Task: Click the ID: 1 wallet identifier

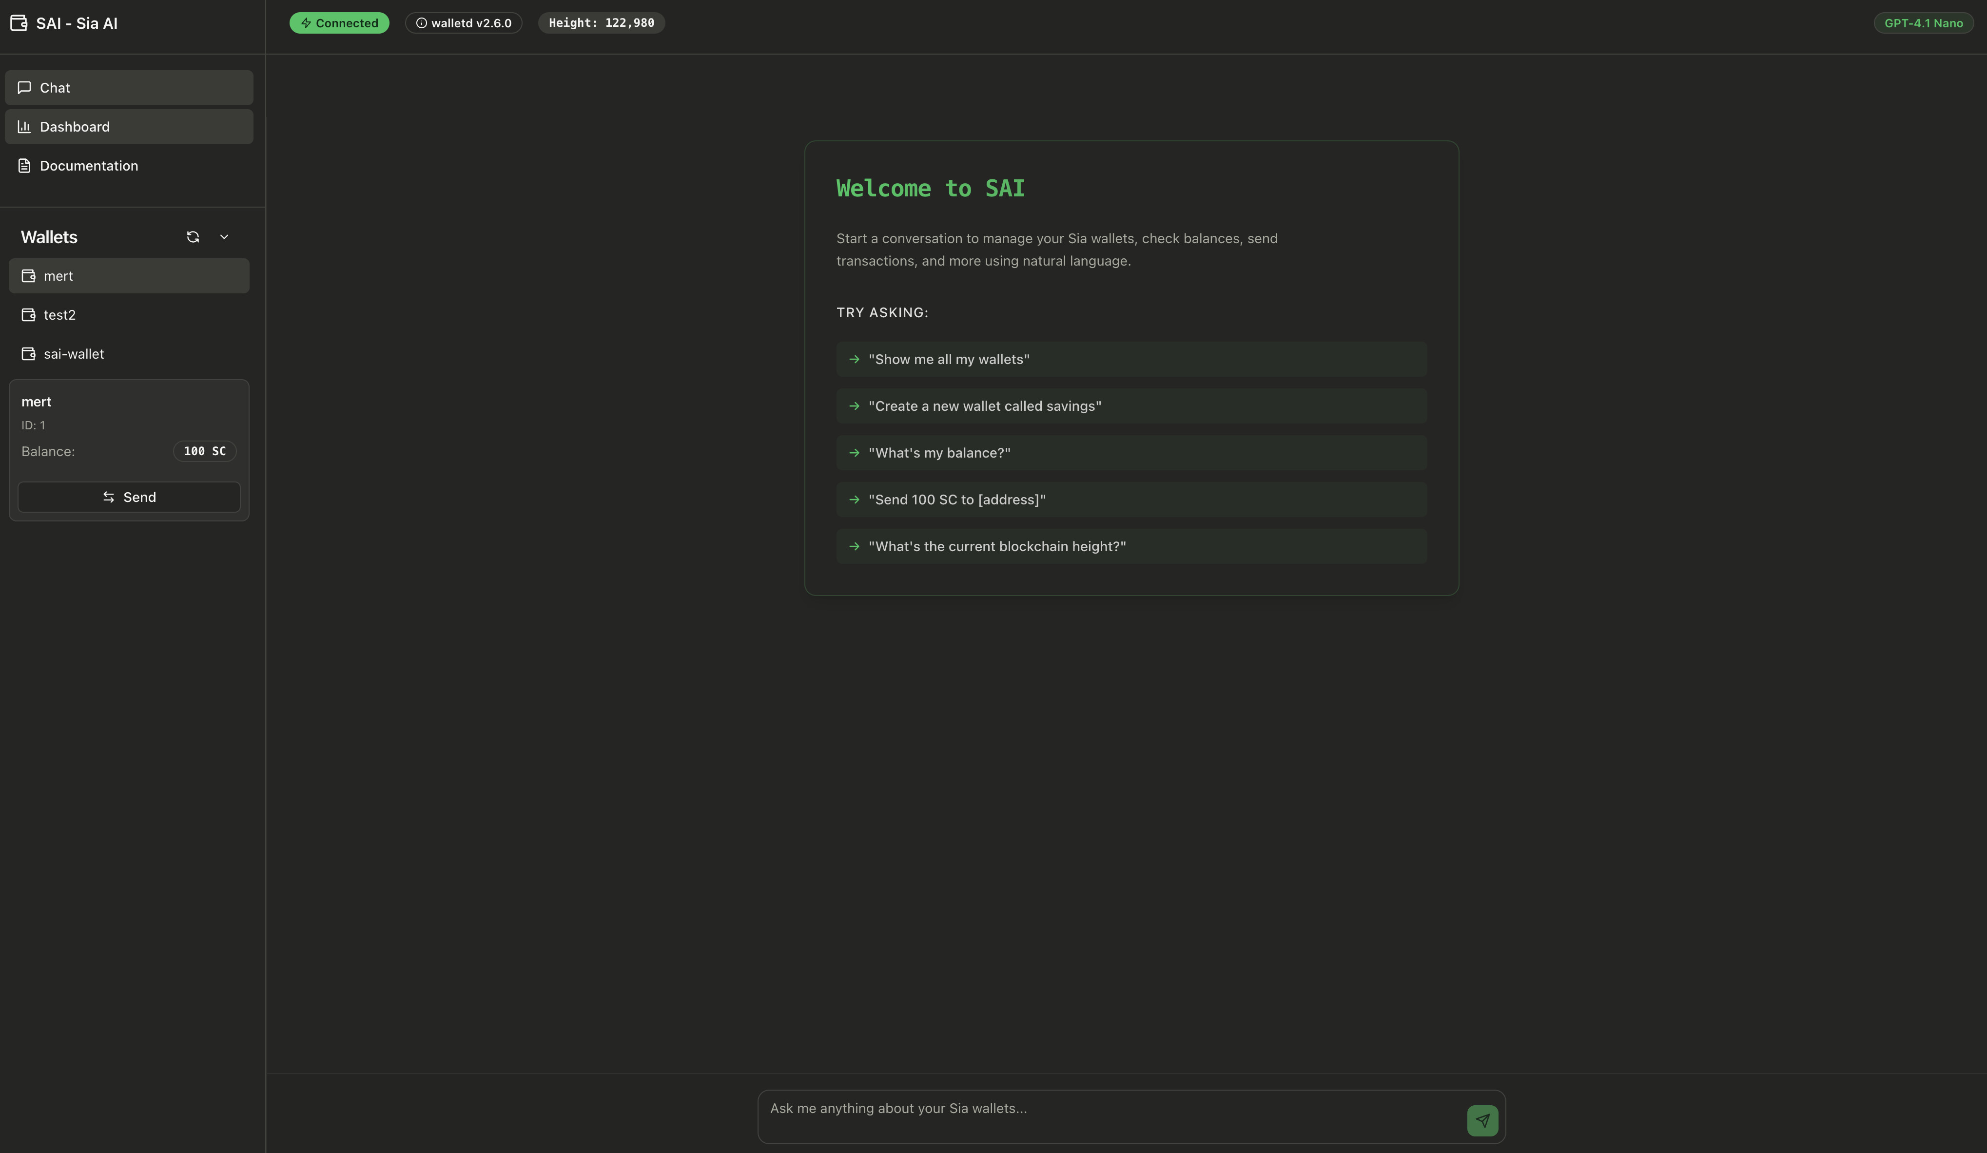Action: point(33,425)
